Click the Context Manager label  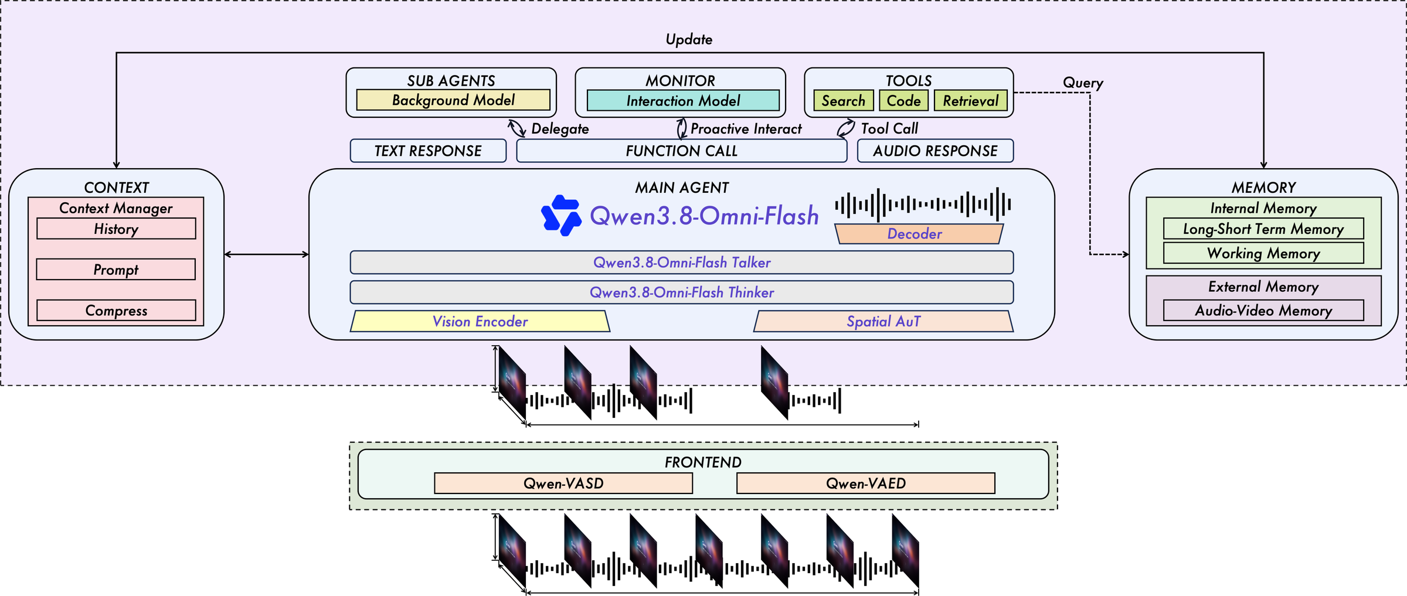[x=116, y=208]
